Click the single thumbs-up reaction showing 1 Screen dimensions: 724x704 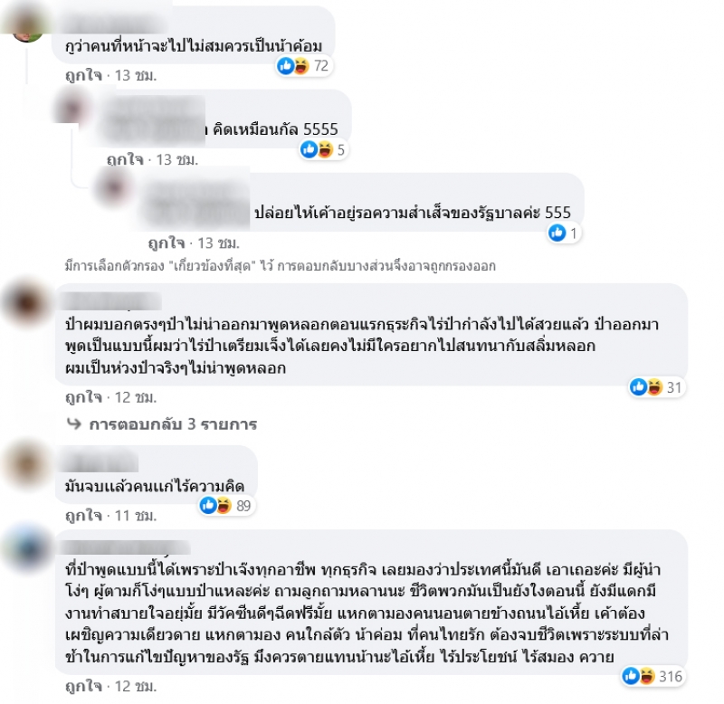(x=564, y=233)
